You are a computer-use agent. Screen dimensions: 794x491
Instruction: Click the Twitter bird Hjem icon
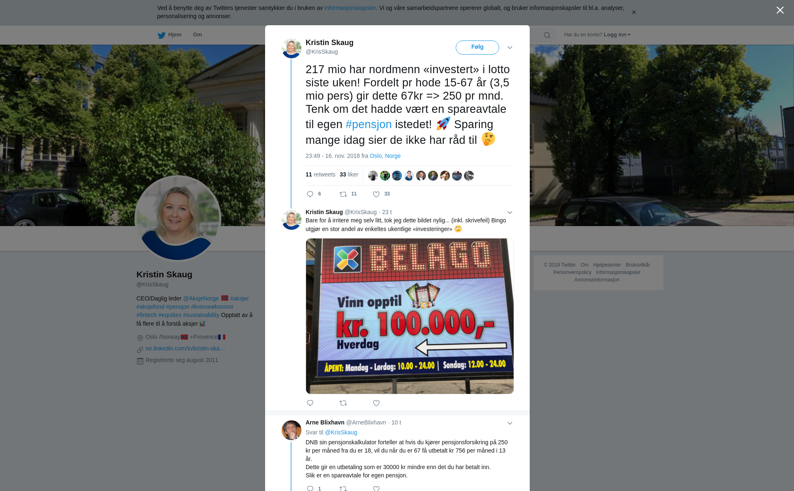pyautogui.click(x=161, y=36)
